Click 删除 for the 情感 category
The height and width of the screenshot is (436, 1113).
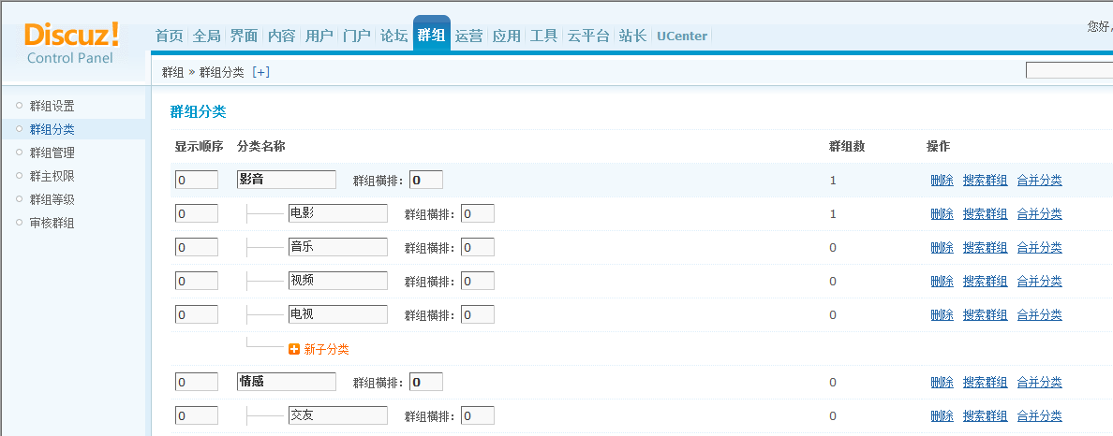(942, 383)
